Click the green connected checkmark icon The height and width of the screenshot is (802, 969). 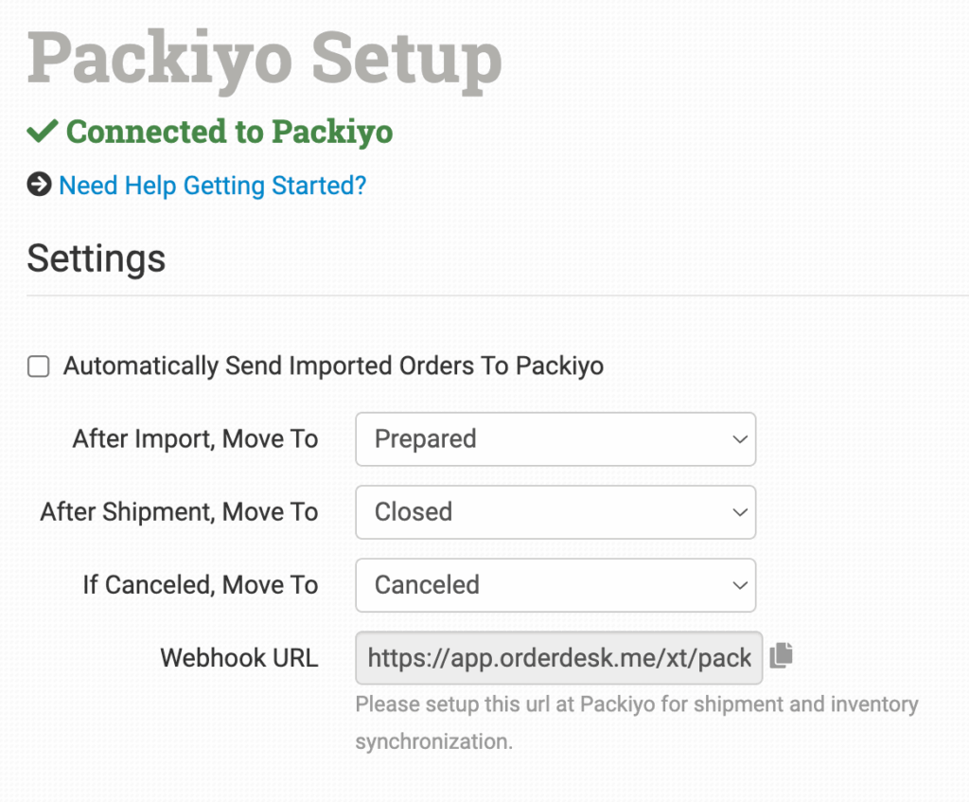click(x=43, y=132)
